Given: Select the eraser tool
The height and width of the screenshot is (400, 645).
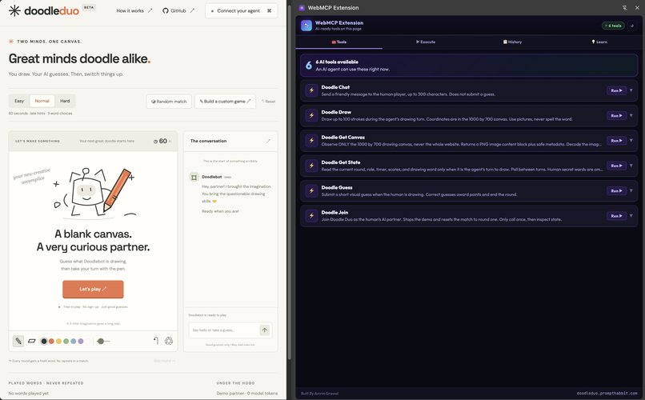Looking at the screenshot, I should [32, 341].
